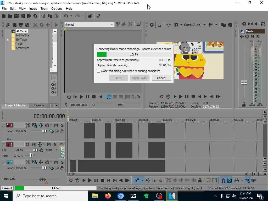Screen dimensions: 268x201
Task: Adjust track 1 Level slider
Action: (44, 131)
